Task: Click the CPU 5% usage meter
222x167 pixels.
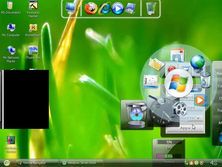Action: pyautogui.click(x=169, y=142)
